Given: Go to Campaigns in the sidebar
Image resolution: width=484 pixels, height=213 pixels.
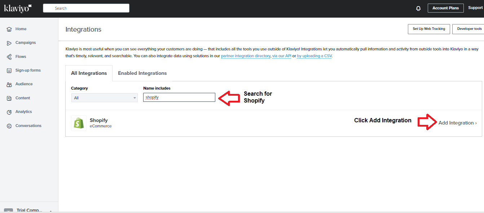Looking at the screenshot, I should click(x=26, y=42).
